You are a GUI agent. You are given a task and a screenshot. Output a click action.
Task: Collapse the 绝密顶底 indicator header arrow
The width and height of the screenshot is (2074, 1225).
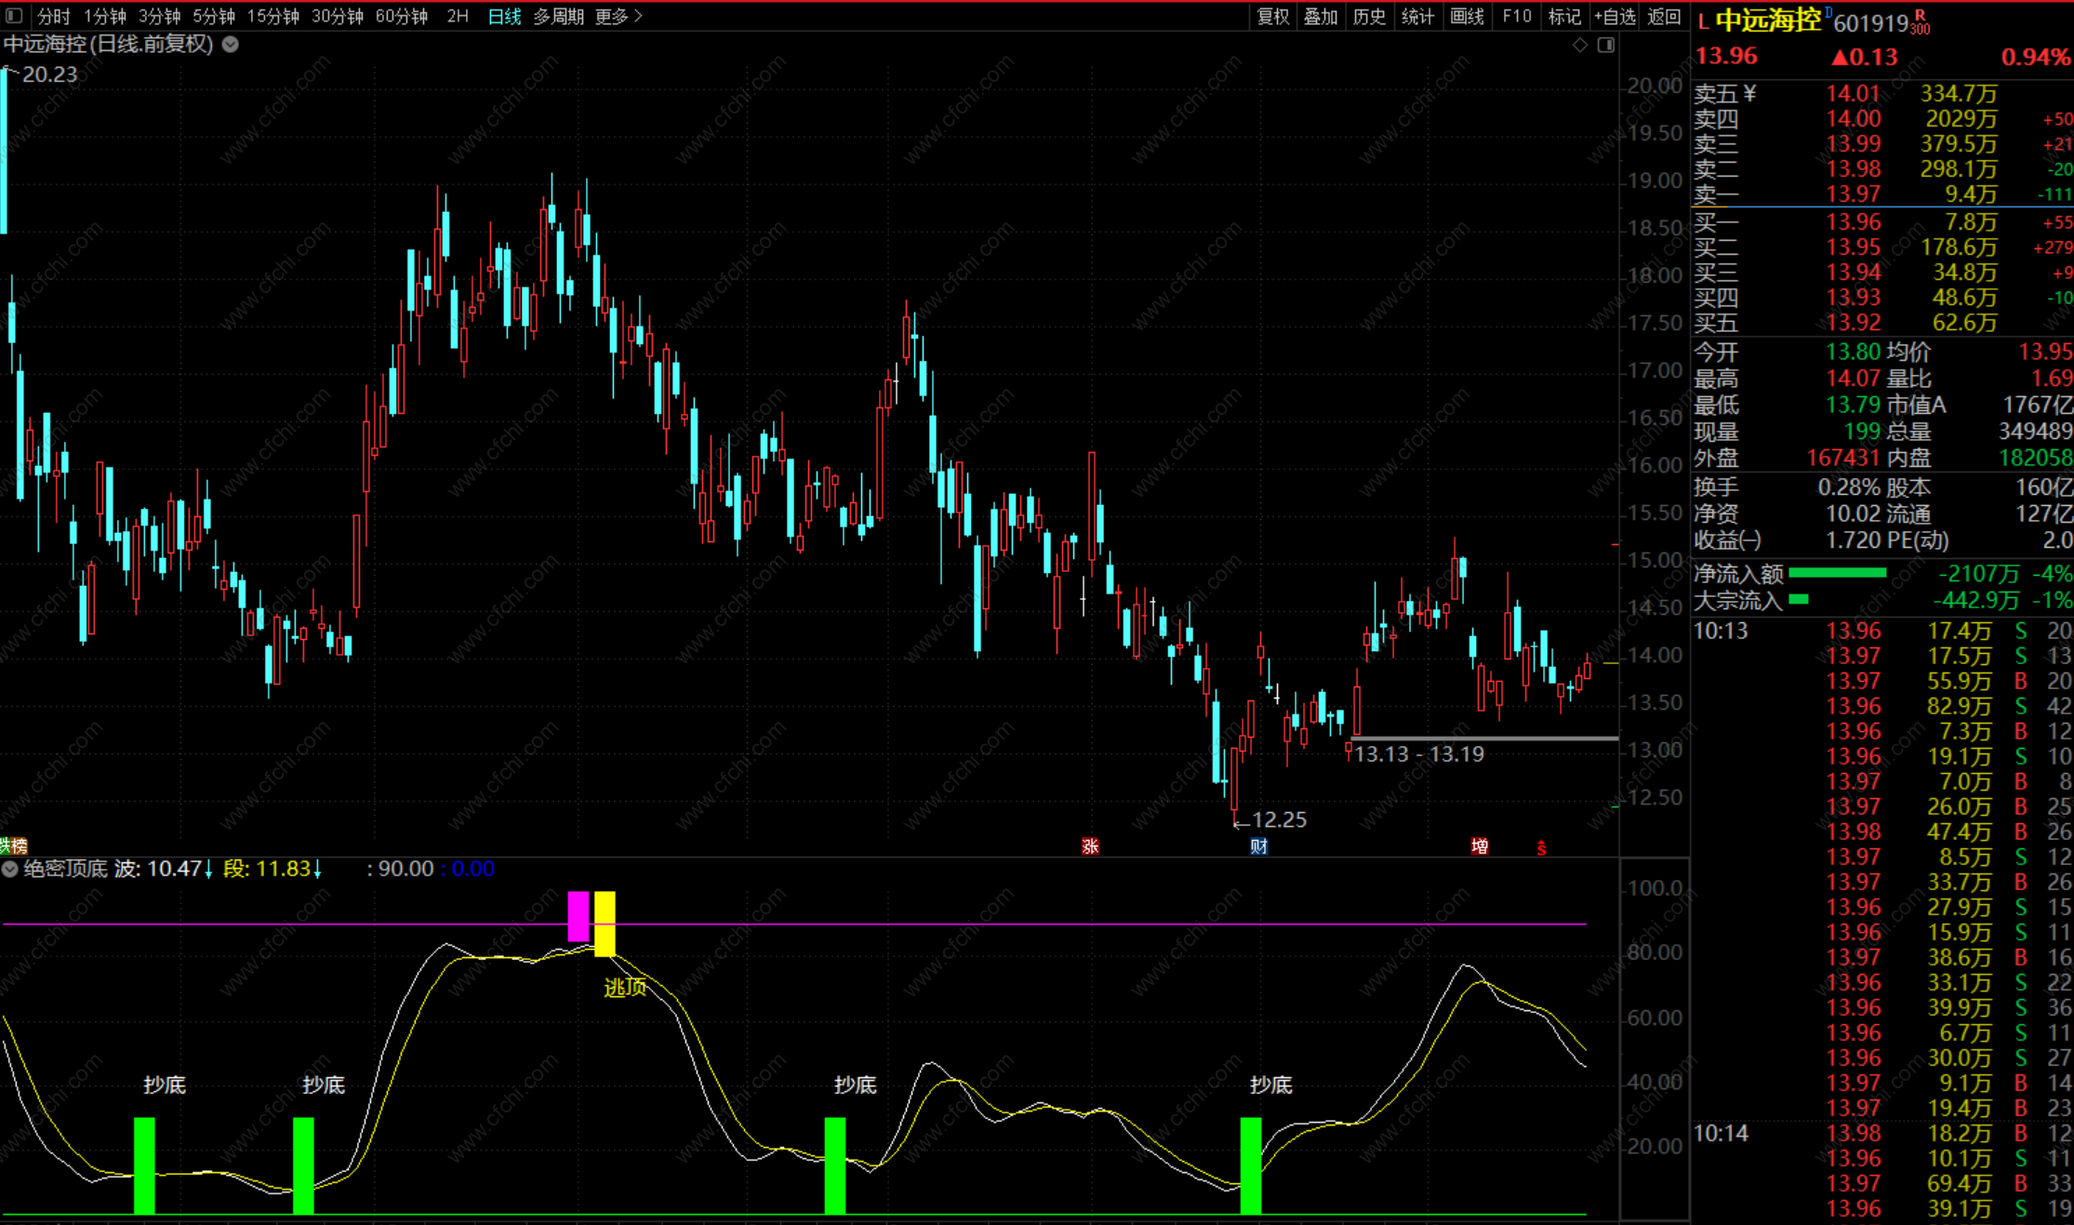click(10, 869)
